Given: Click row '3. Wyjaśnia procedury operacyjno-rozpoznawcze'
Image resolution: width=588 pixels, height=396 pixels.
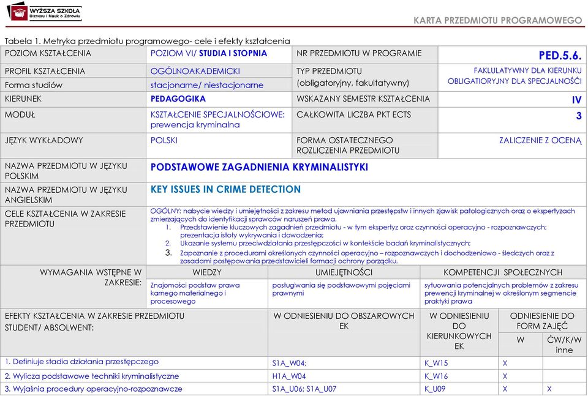Looking at the screenshot, I should [x=93, y=389].
